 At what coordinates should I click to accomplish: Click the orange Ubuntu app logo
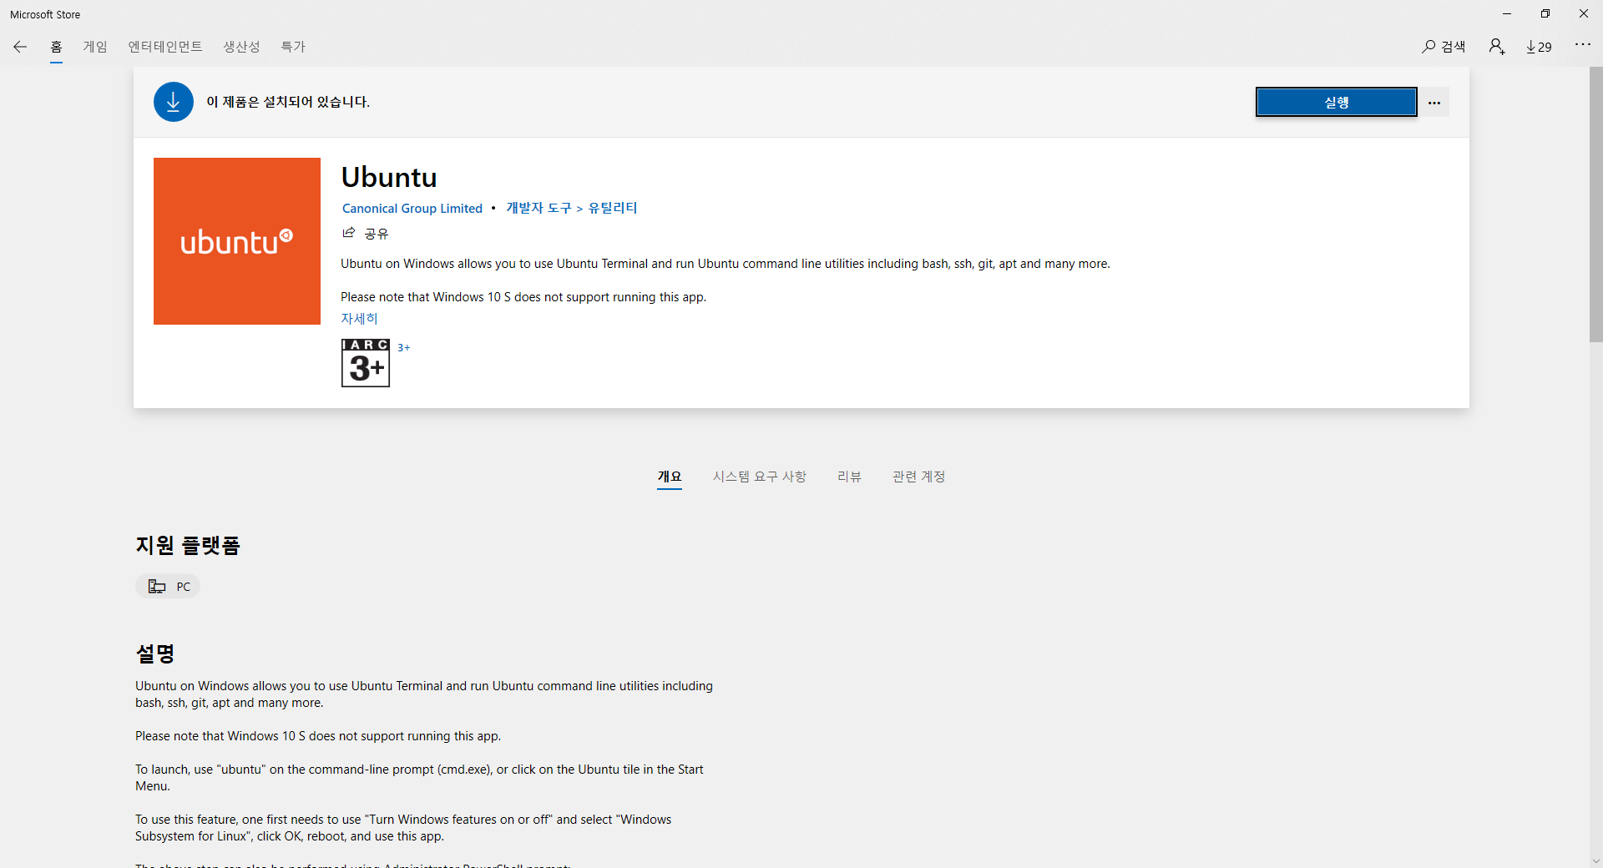click(237, 241)
